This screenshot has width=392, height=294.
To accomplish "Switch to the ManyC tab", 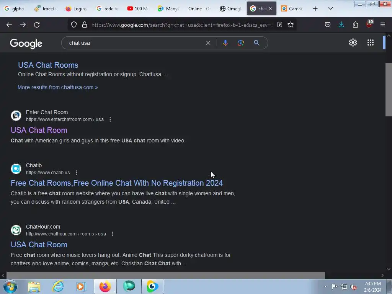I will [x=169, y=8].
